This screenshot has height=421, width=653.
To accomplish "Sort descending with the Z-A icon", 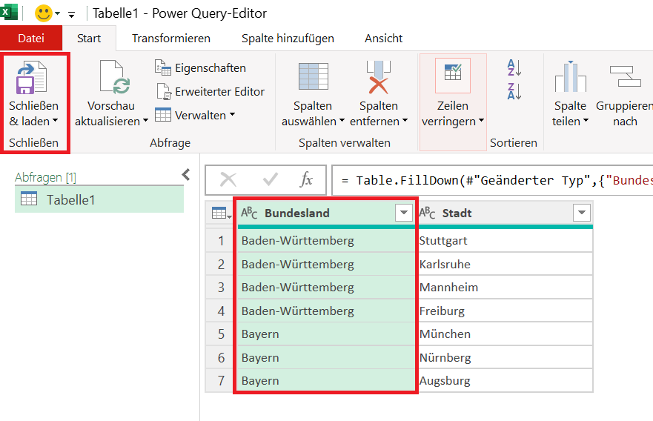I will [x=514, y=91].
